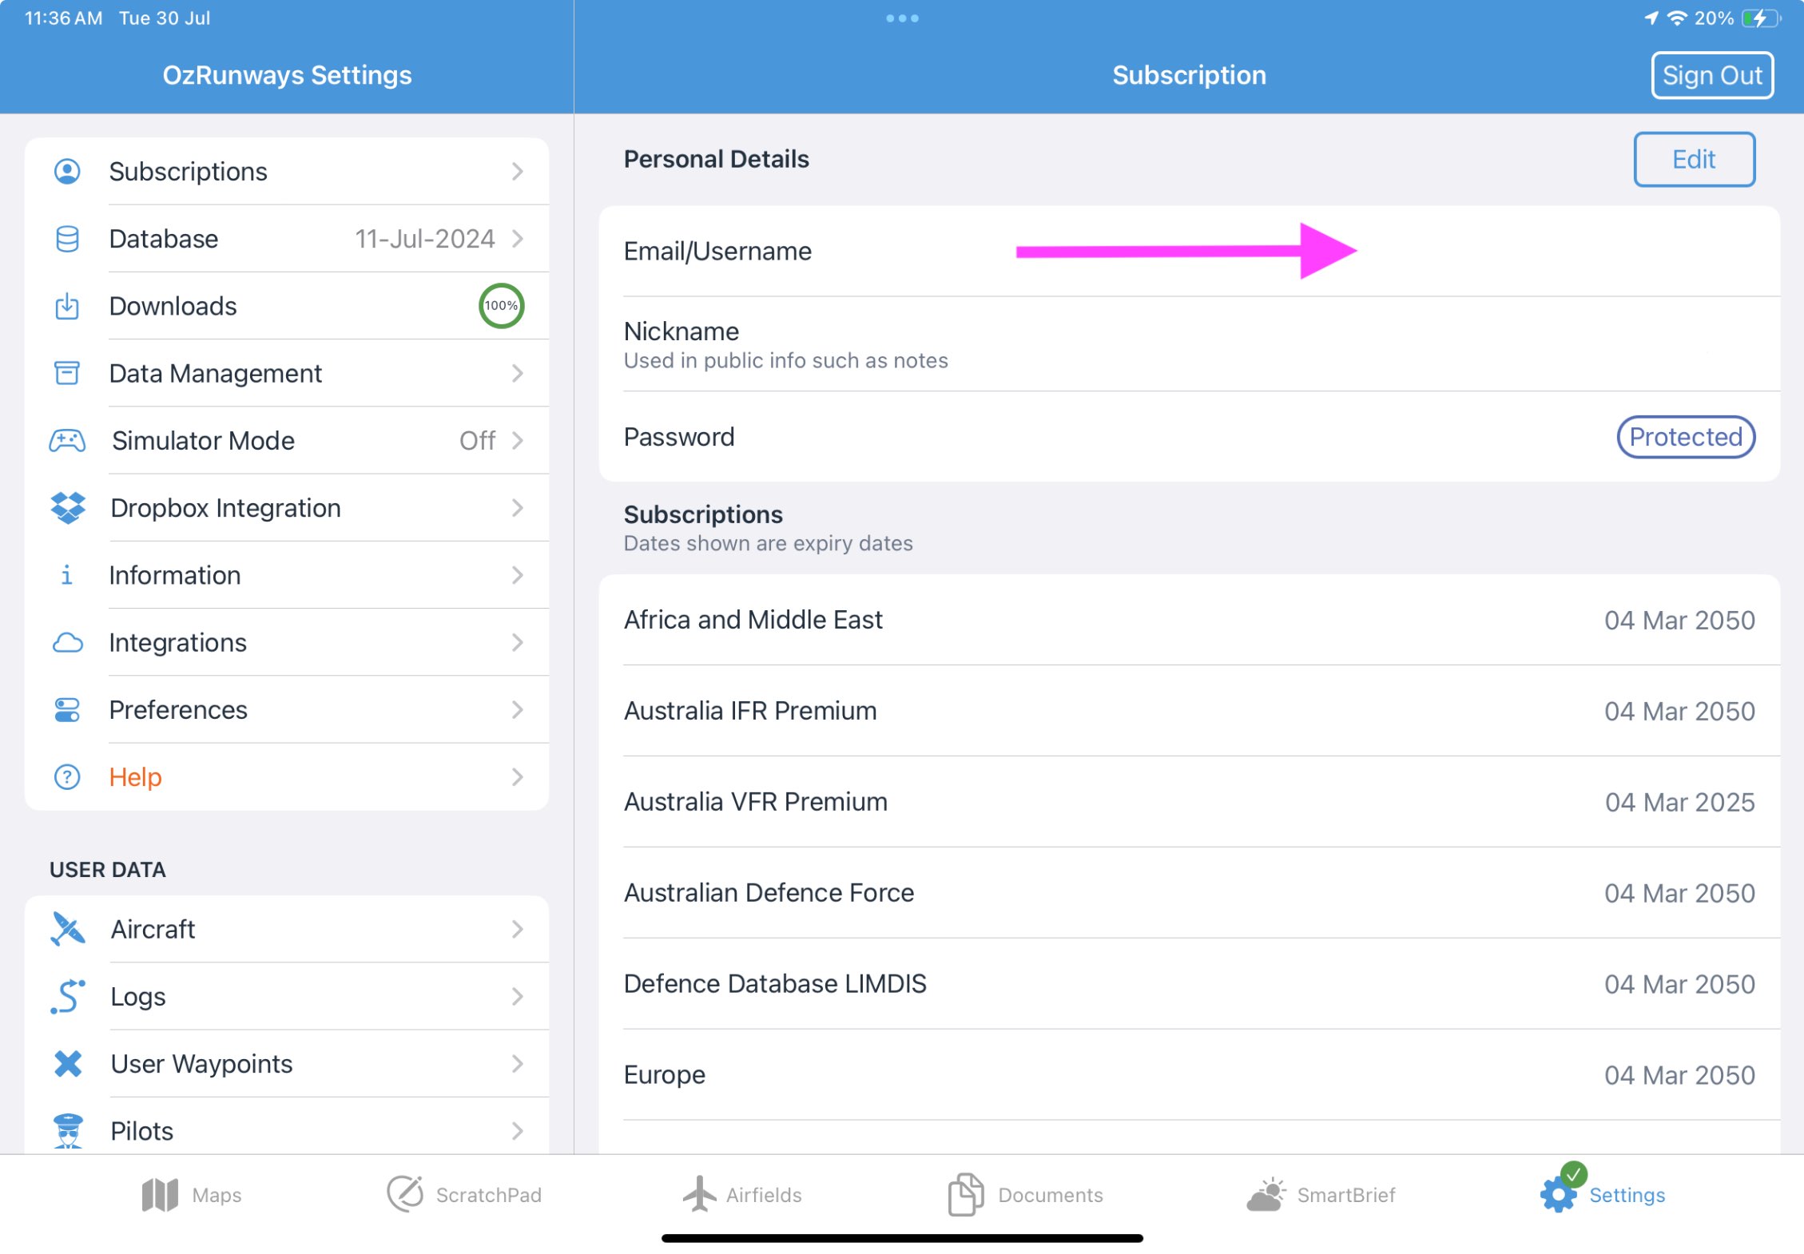The image size is (1804, 1254).
Task: Switch to the Maps tab
Action: (192, 1195)
